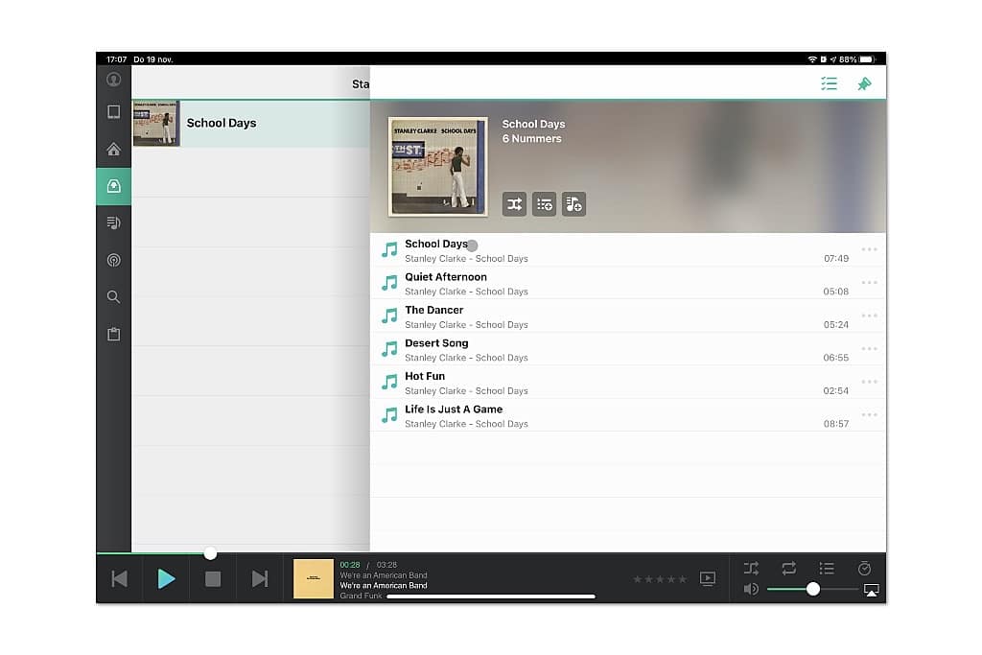This screenshot has height=655, width=982.
Task: Open the more options dots for The Dancer
Action: (x=869, y=316)
